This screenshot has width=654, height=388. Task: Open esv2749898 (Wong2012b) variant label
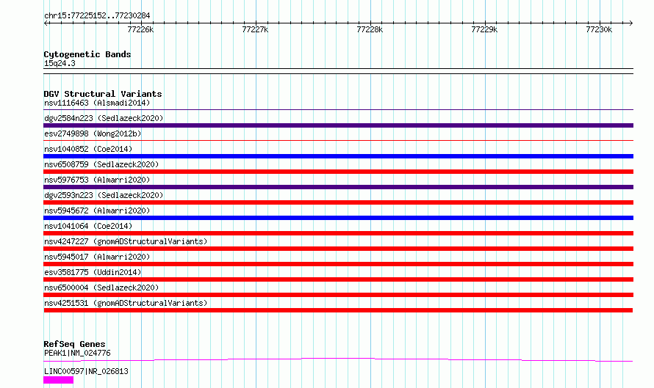[93, 133]
